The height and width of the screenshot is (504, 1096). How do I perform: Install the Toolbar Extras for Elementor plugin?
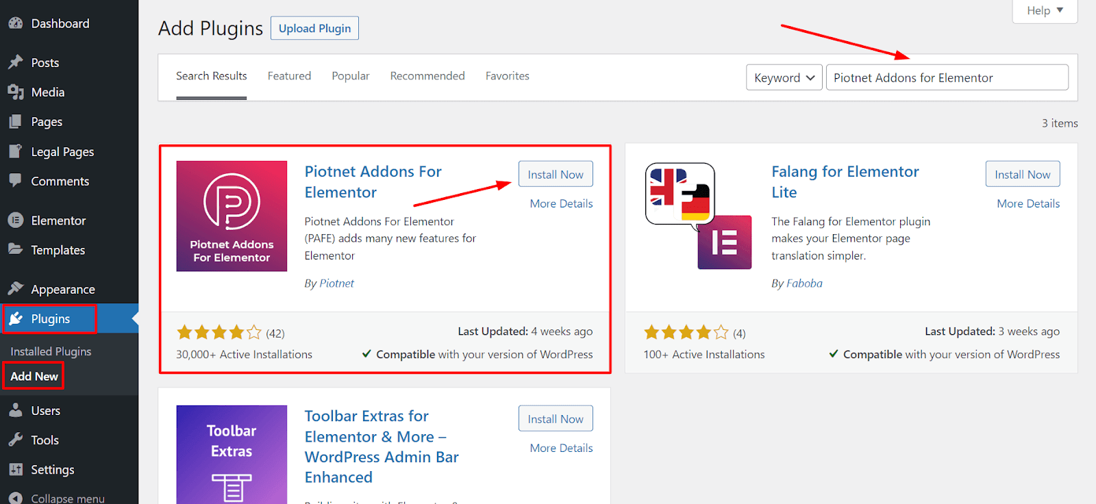[556, 418]
